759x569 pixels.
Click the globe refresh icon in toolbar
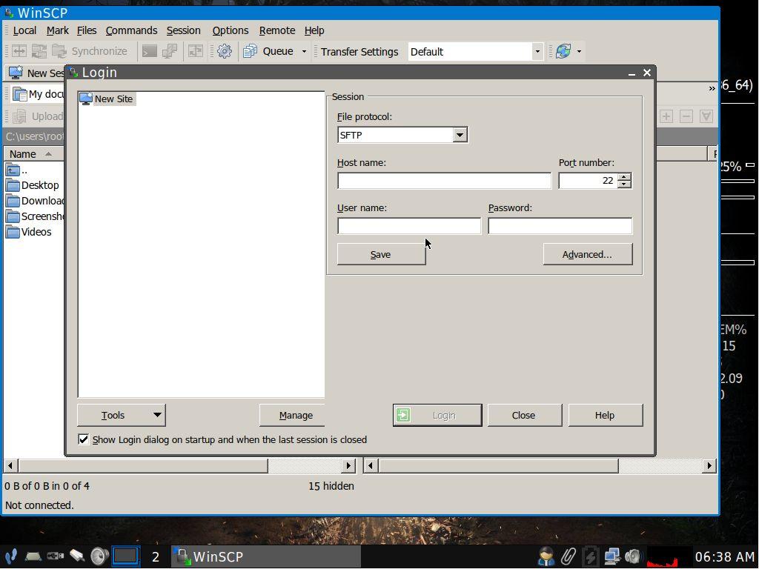pos(563,52)
